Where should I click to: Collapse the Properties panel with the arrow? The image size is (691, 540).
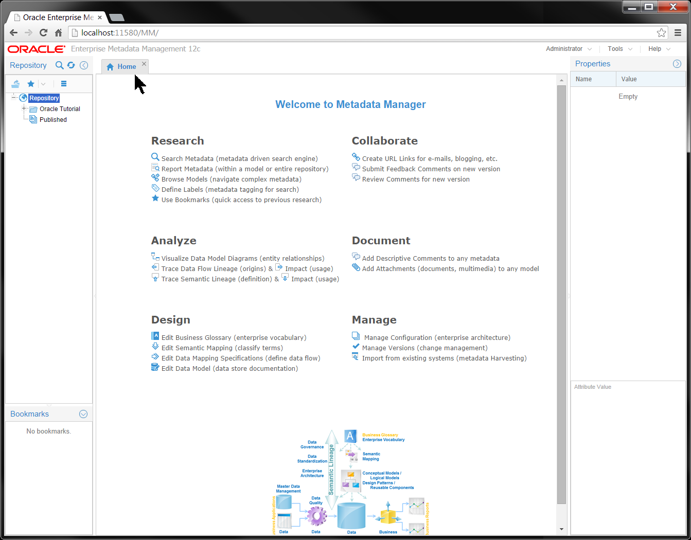click(x=677, y=64)
